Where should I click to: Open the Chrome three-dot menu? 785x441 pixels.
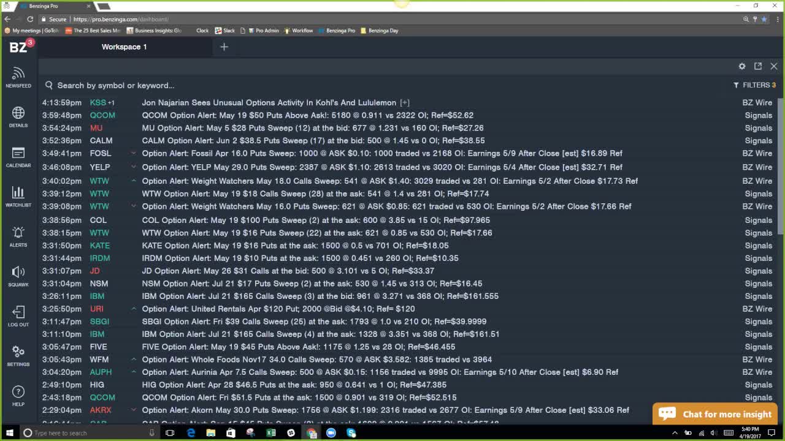(776, 19)
